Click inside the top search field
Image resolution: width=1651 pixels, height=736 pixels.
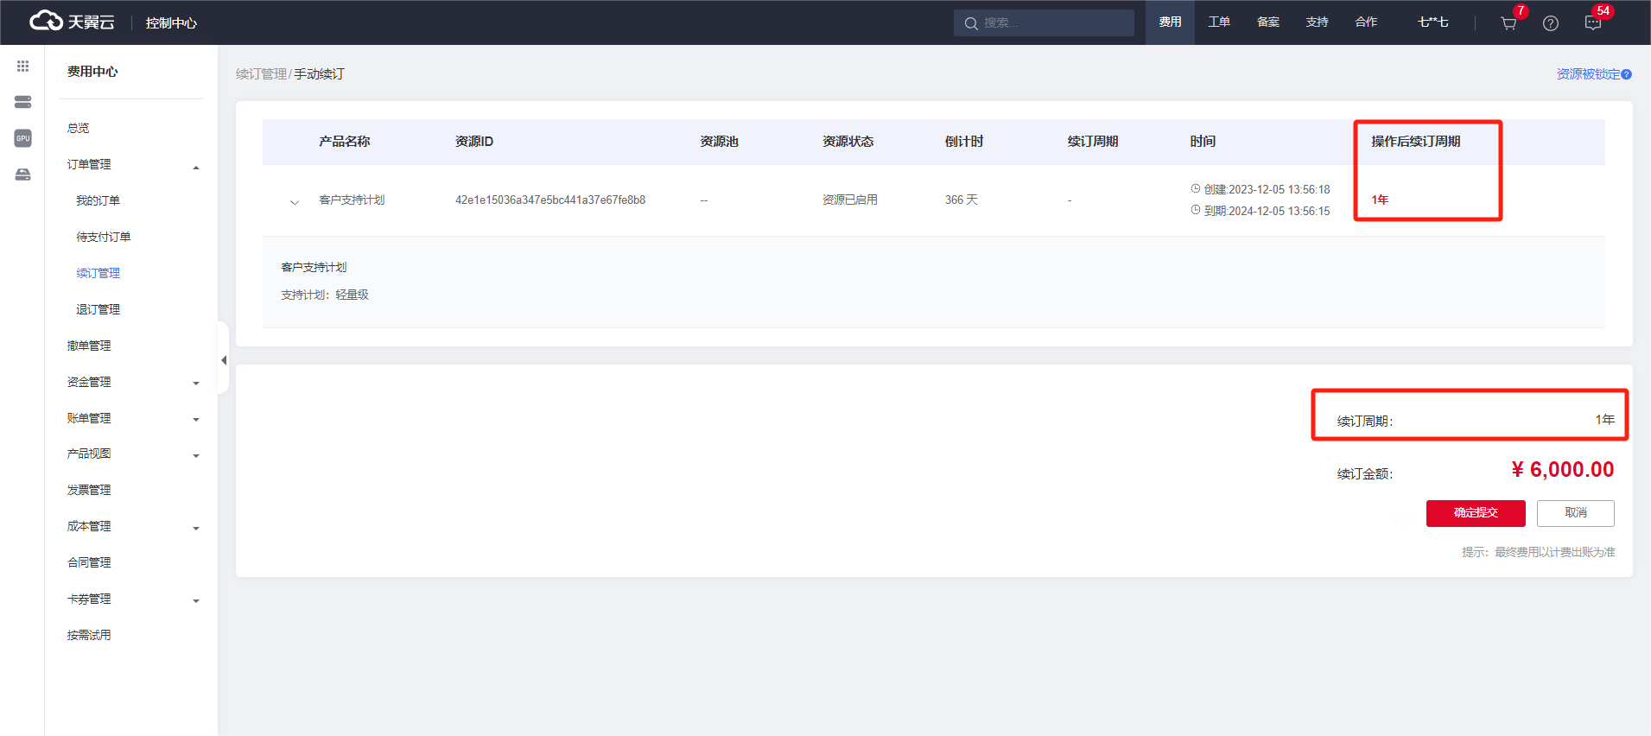(1044, 23)
